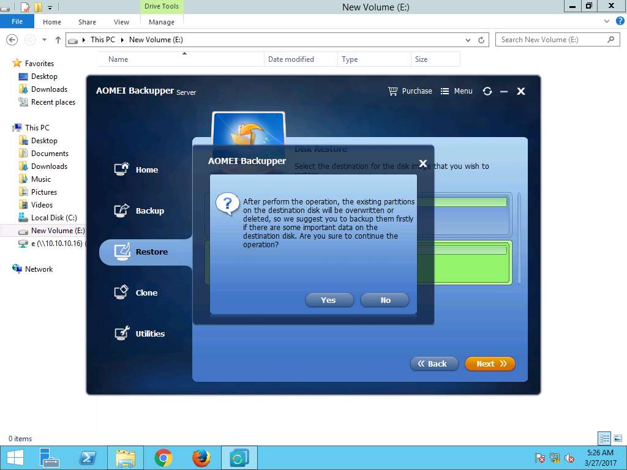
Task: Switch Explorer to large icons view
Action: [618, 438]
